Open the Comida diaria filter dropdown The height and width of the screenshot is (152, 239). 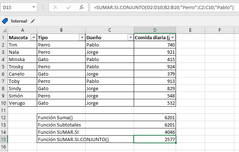coord(173,37)
